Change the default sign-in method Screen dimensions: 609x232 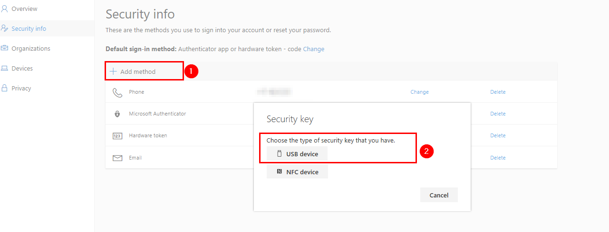click(x=314, y=49)
